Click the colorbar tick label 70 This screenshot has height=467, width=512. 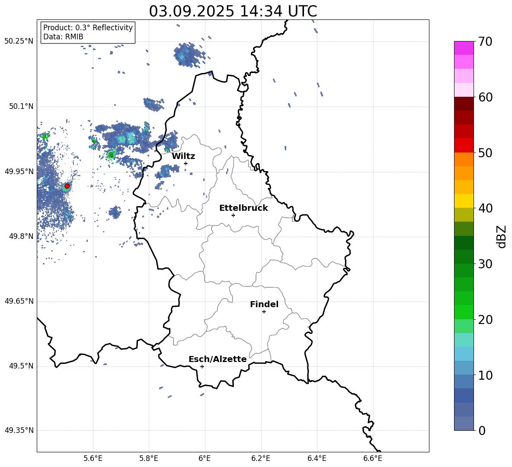point(485,41)
